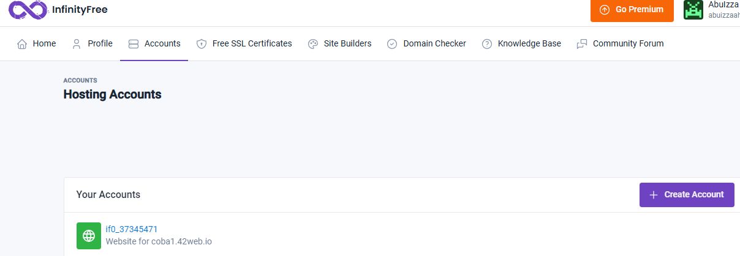Image resolution: width=740 pixels, height=256 pixels.
Task: Click the Community Forum chat bubbles icon
Action: point(582,44)
